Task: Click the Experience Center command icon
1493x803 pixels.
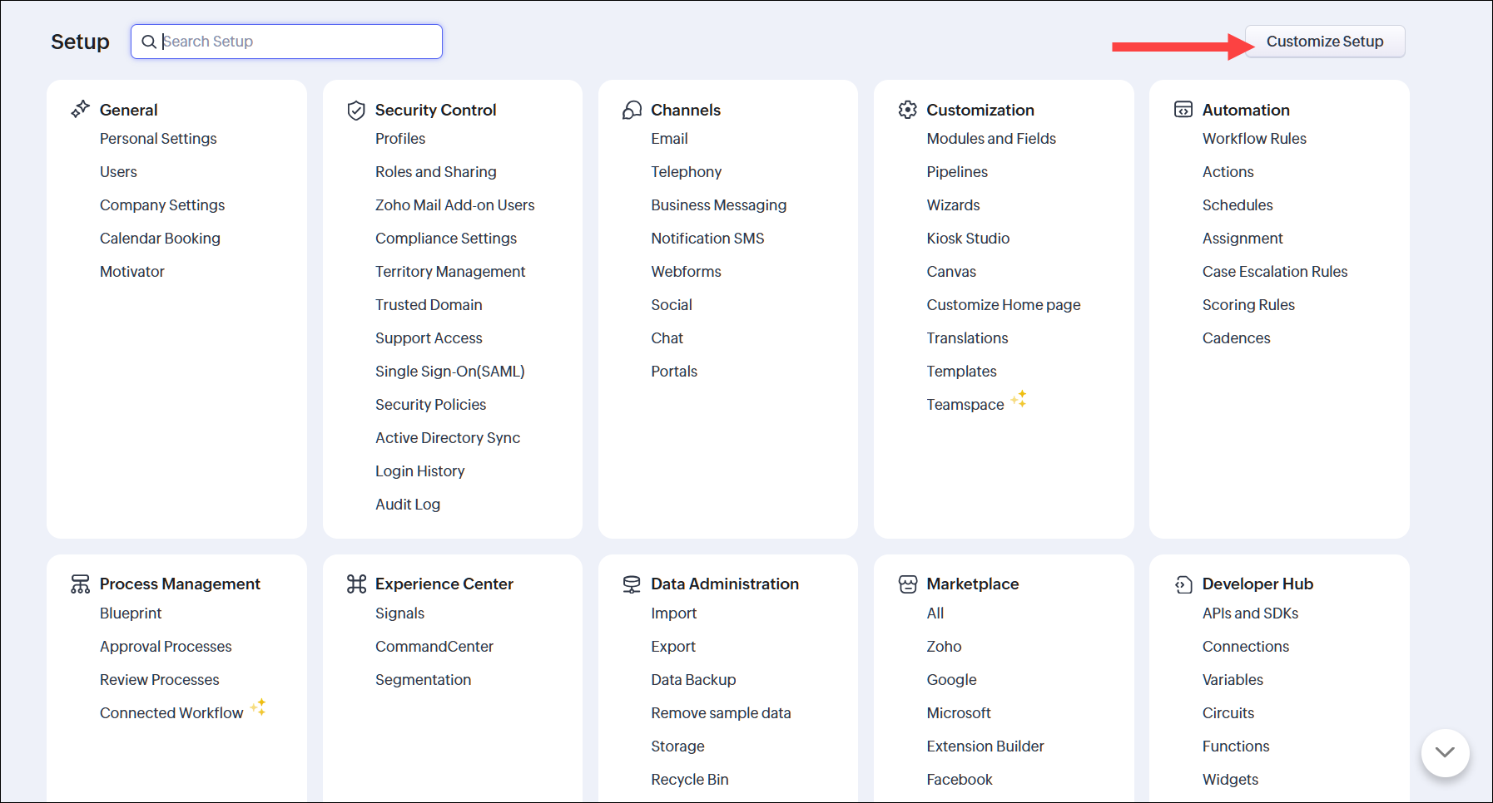Action: click(x=356, y=584)
